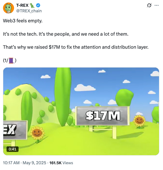Click the partial EX sign in video

[15, 130]
